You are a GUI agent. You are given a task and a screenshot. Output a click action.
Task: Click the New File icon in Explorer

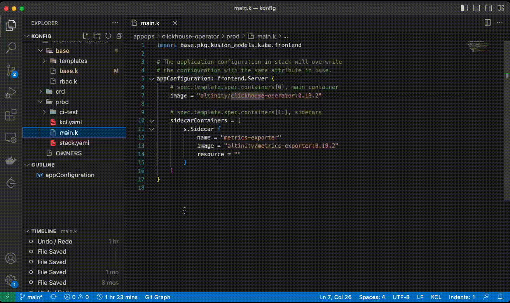86,36
